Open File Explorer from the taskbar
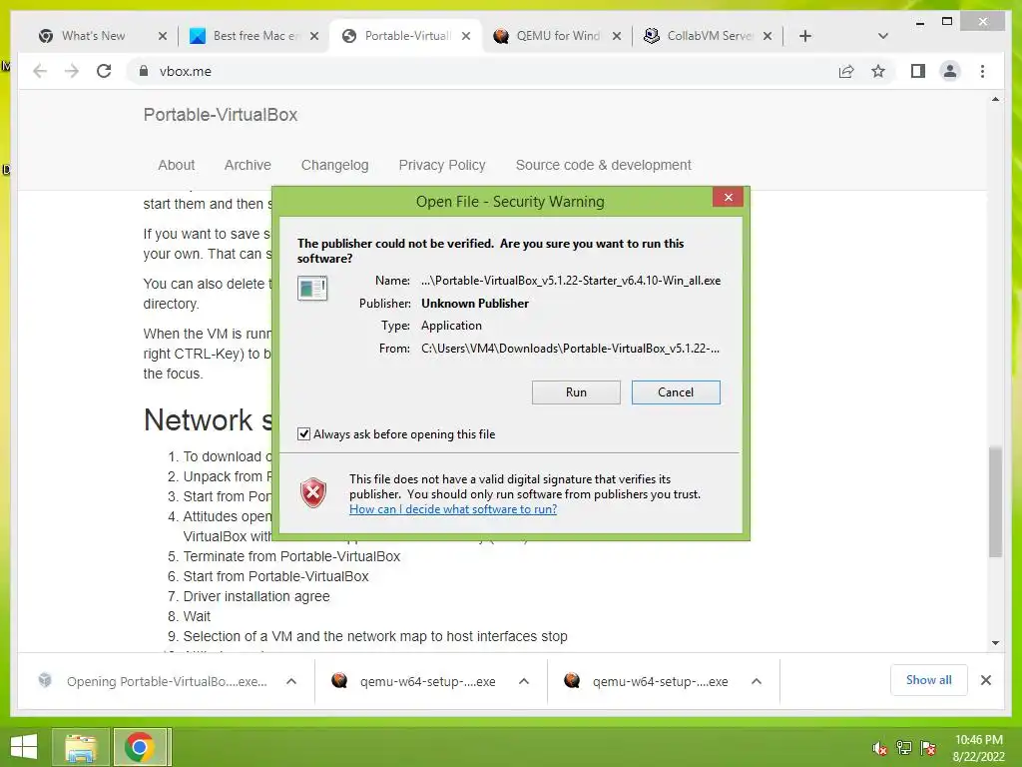The height and width of the screenshot is (767, 1022). (x=81, y=747)
